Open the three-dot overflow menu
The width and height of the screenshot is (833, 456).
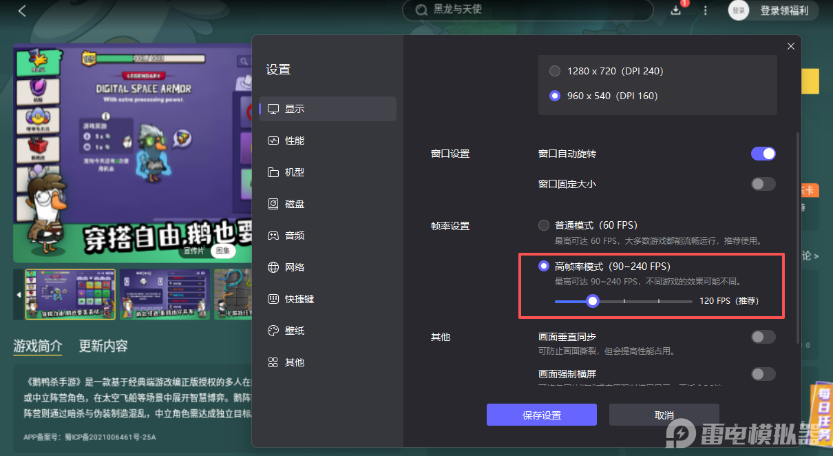tap(706, 10)
